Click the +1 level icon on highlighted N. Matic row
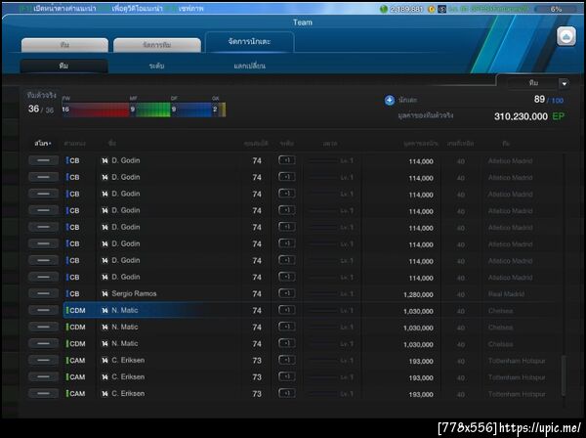 click(x=286, y=310)
